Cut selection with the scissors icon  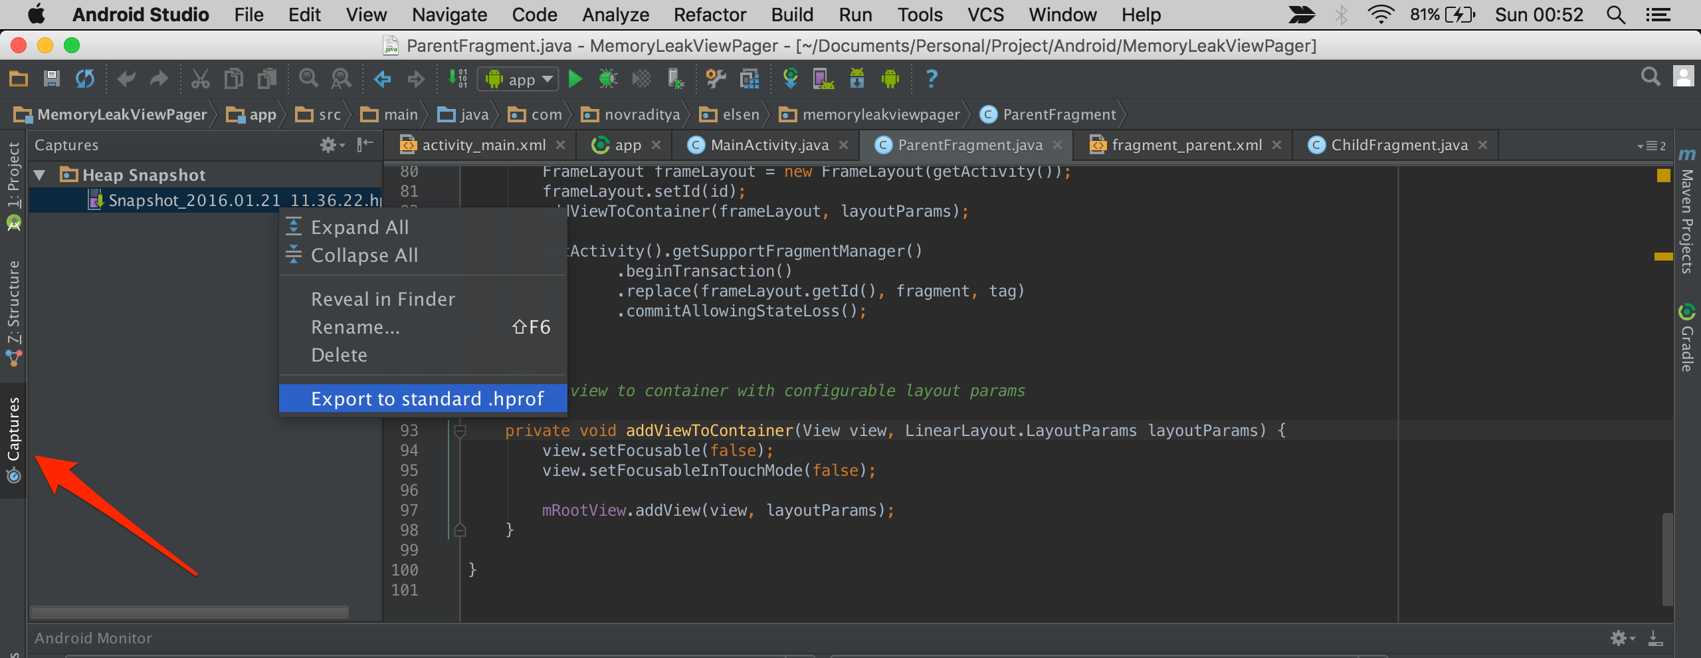click(x=200, y=79)
